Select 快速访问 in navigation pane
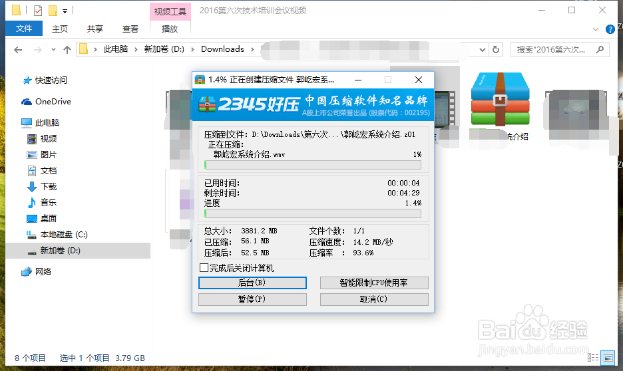Screen dimensions: 623x371 pos(51,80)
